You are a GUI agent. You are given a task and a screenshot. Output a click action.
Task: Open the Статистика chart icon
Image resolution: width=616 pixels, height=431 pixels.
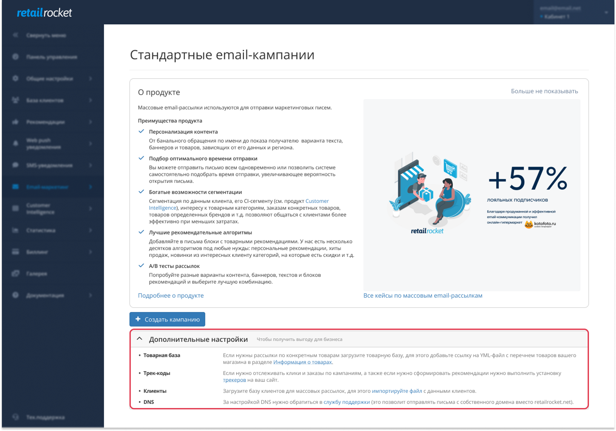coord(15,230)
